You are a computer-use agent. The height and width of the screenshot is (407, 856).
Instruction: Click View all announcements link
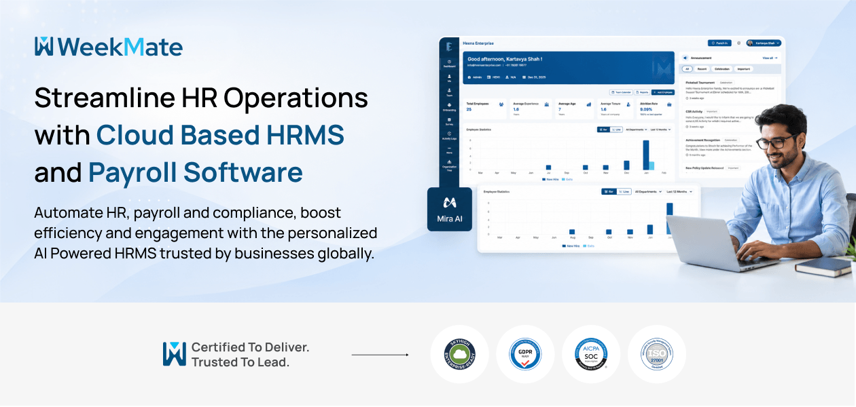click(x=770, y=58)
